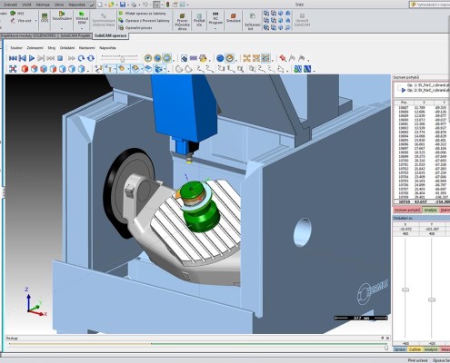This screenshot has height=363, width=450.
Task: Click the red pin marker icon
Action: pyautogui.click(x=283, y=58)
